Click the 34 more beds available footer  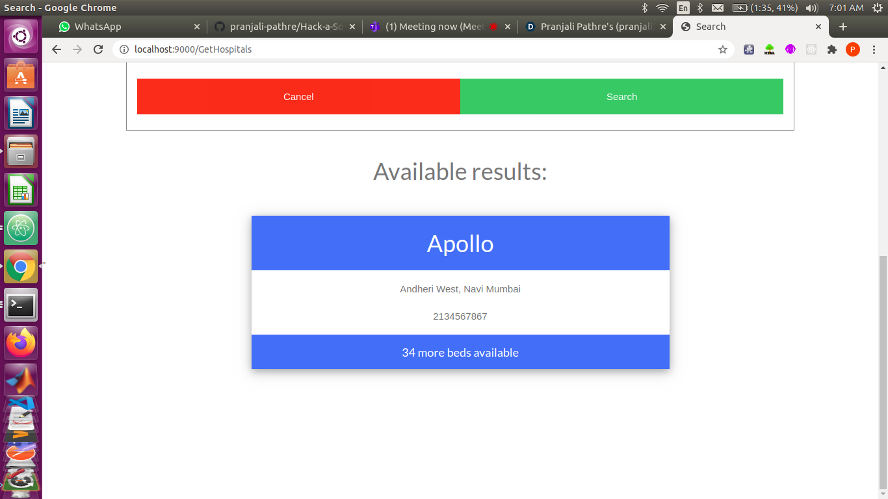(x=460, y=352)
